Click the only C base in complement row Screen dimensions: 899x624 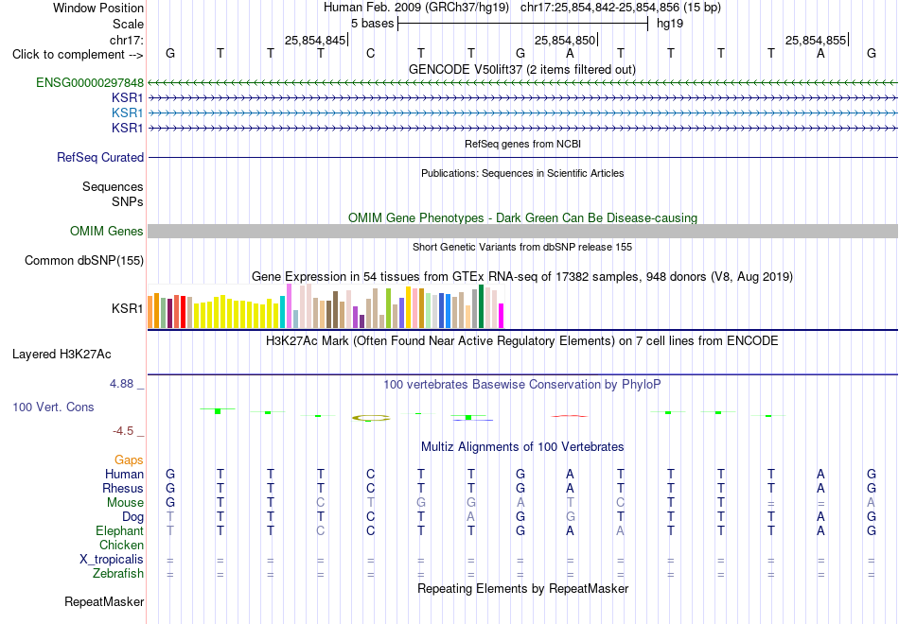coord(370,53)
